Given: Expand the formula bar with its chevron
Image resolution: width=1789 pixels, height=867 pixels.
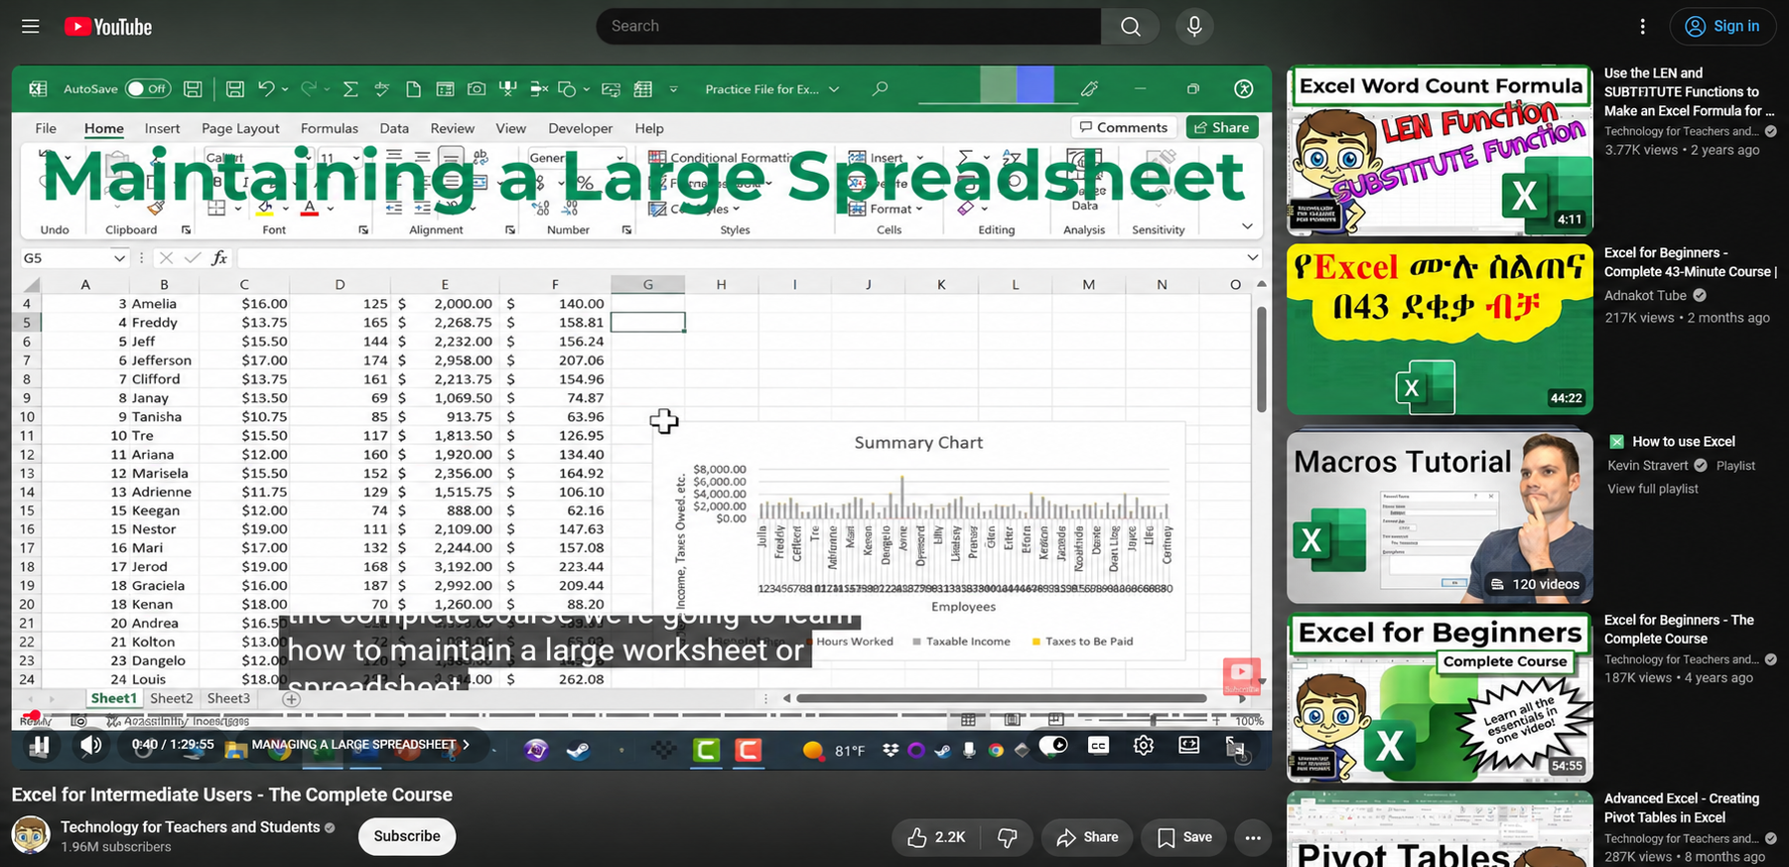Looking at the screenshot, I should [x=1252, y=257].
